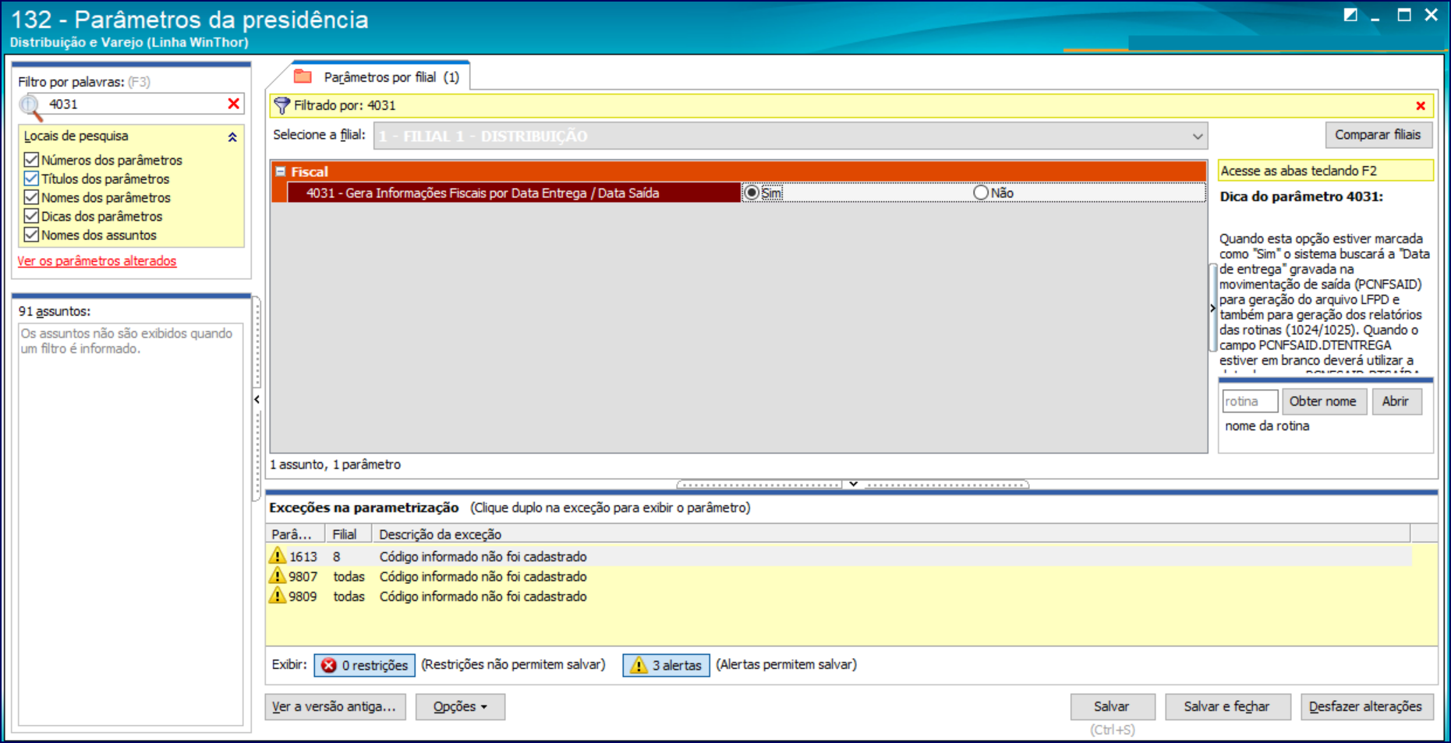Open the 'Selecione a filial' dropdown

[1197, 136]
